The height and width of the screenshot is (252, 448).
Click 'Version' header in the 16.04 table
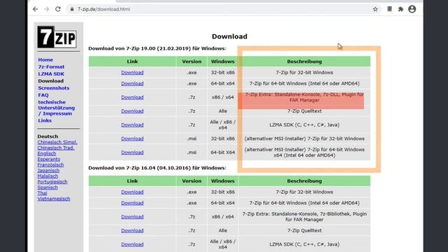tap(192, 181)
